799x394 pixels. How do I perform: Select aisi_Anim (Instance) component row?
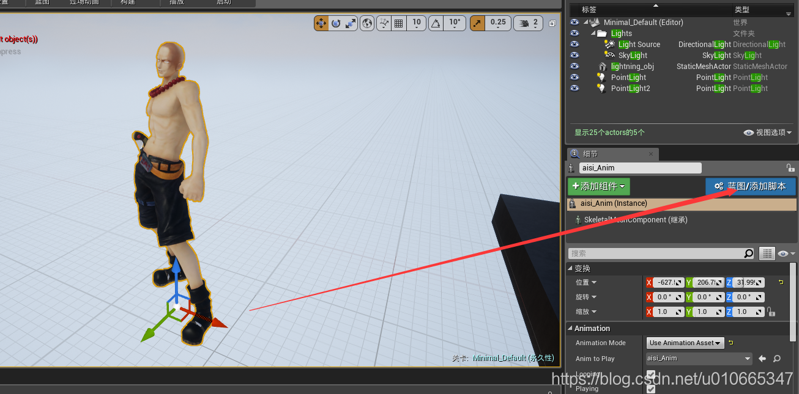point(682,204)
